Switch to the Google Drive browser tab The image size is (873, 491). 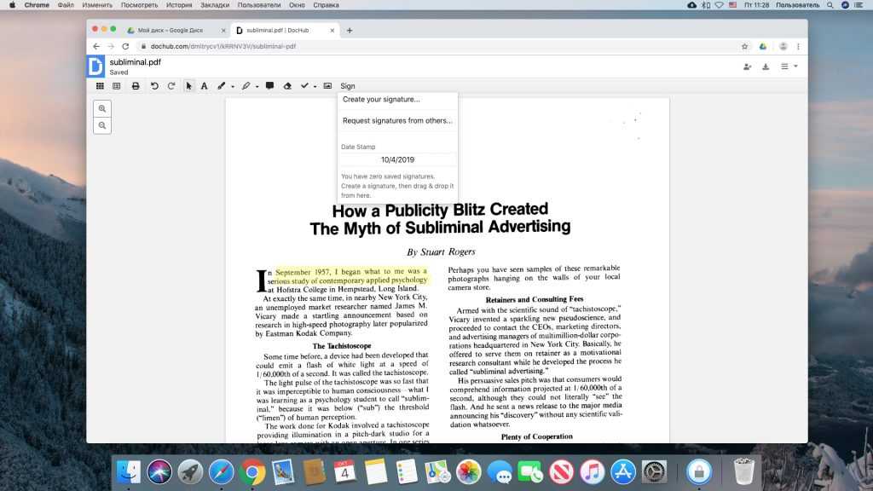(x=171, y=31)
